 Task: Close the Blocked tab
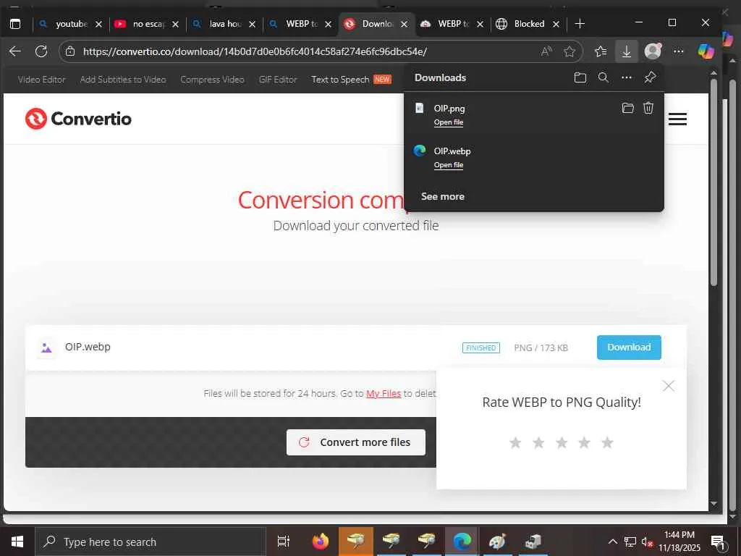pyautogui.click(x=556, y=24)
